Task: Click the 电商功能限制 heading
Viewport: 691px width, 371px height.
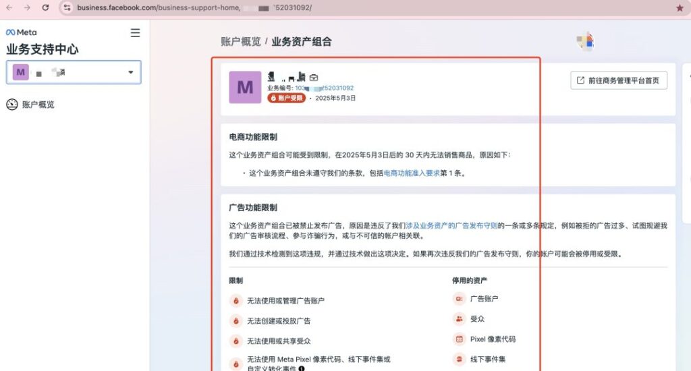Action: tap(253, 137)
